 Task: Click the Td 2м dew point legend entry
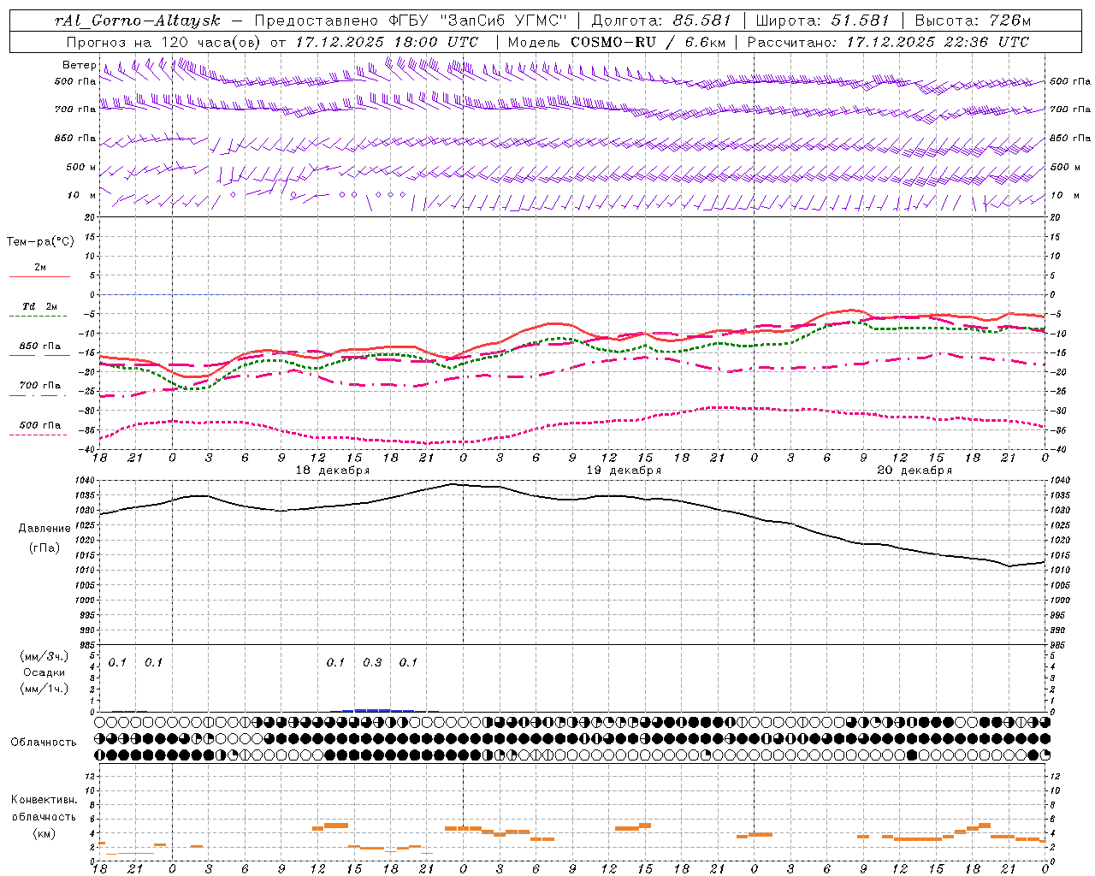(39, 306)
